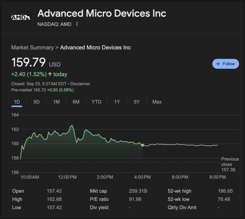Click the NASDAQ: AMD ticker text

(x=54, y=24)
